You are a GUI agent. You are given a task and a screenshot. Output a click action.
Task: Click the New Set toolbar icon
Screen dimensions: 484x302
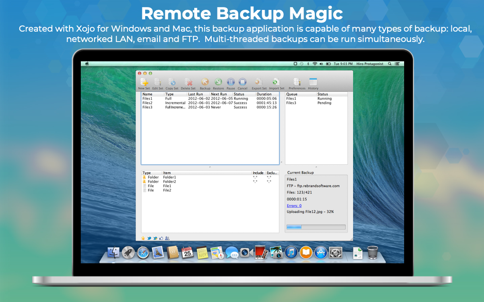144,83
